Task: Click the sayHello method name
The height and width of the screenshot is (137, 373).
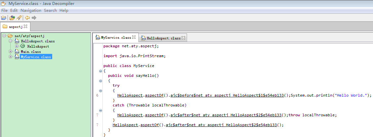Action: 145,76
